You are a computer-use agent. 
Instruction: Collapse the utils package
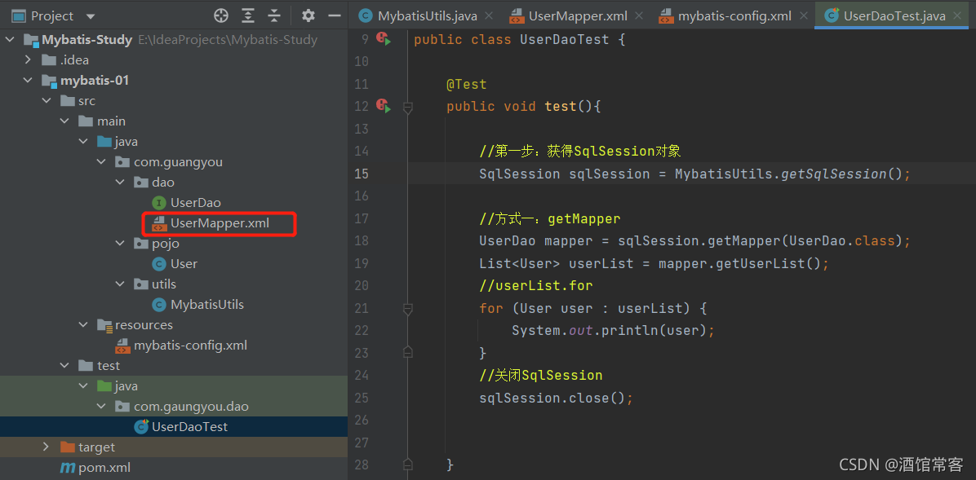(120, 284)
